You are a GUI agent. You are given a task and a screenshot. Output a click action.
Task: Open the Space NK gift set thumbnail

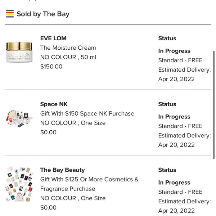19,119
